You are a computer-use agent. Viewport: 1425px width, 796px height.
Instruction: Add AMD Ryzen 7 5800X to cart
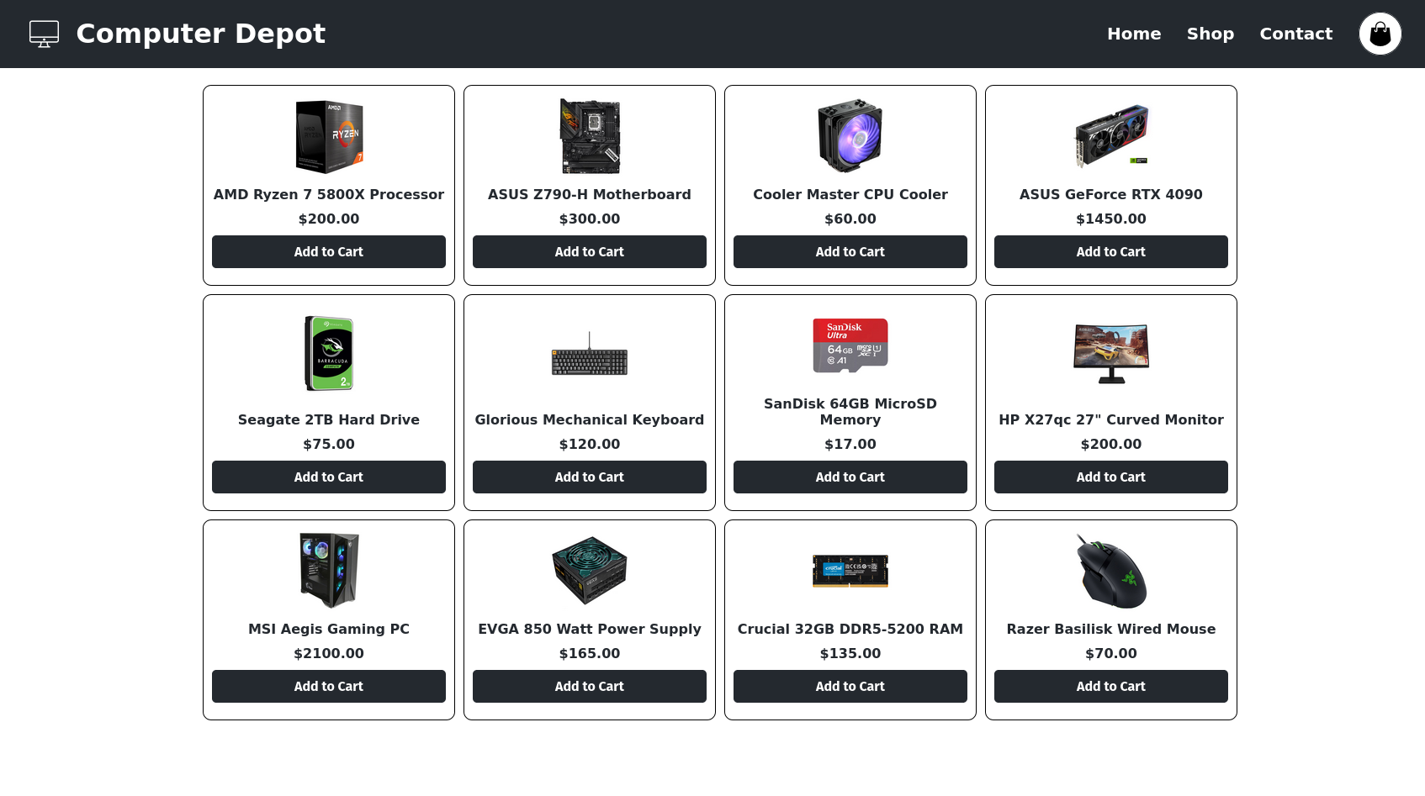(x=328, y=251)
